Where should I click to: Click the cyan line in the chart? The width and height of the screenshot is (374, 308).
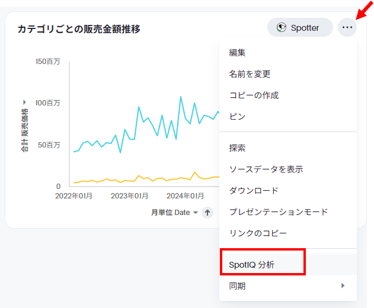139,108
